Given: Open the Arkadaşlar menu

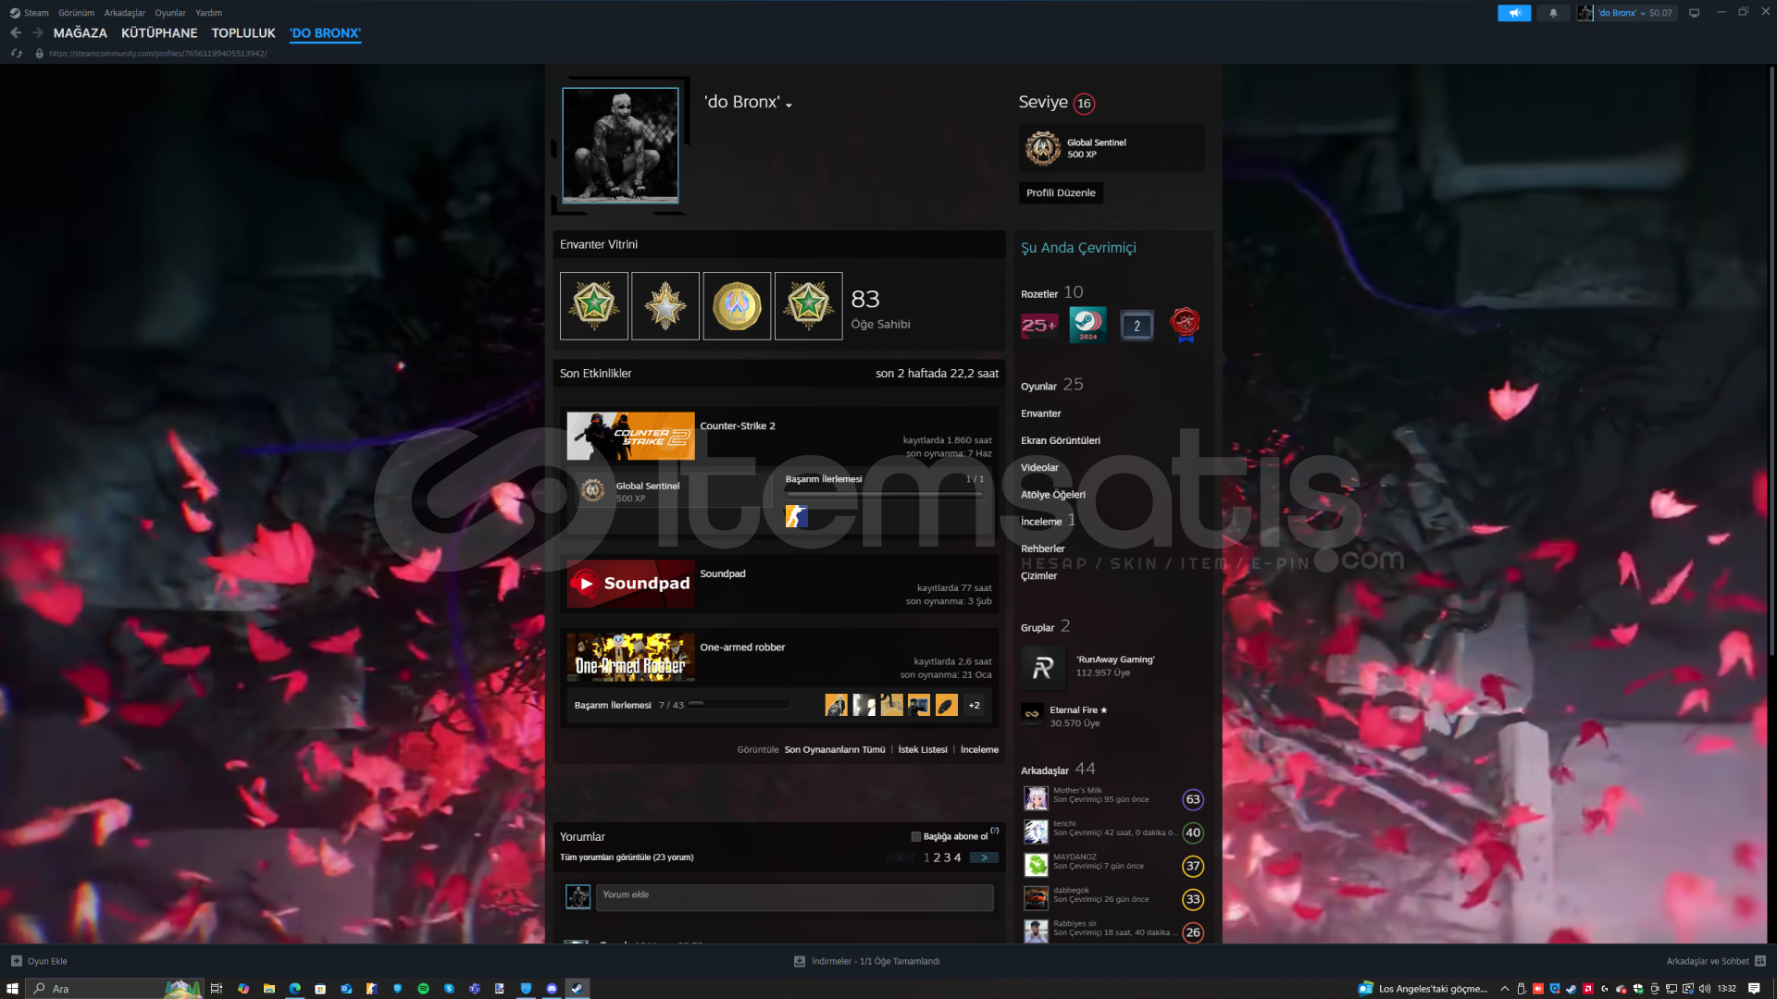Looking at the screenshot, I should coord(124,13).
